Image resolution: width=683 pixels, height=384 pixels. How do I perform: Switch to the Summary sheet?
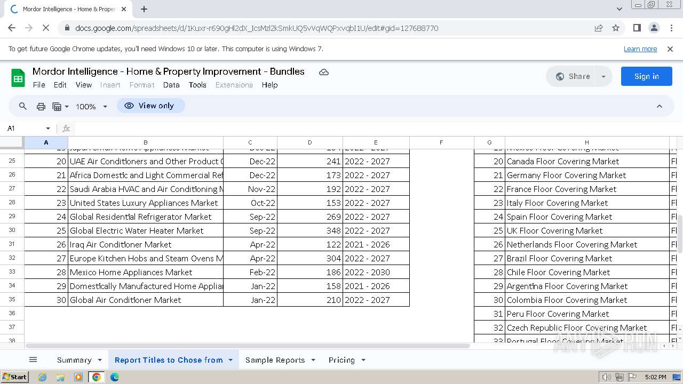click(x=74, y=360)
